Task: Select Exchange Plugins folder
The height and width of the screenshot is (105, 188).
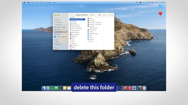Action: pos(93,34)
